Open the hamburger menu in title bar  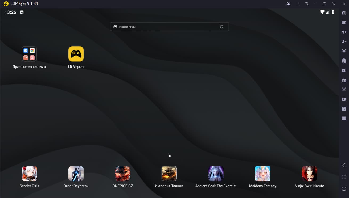click(x=297, y=4)
